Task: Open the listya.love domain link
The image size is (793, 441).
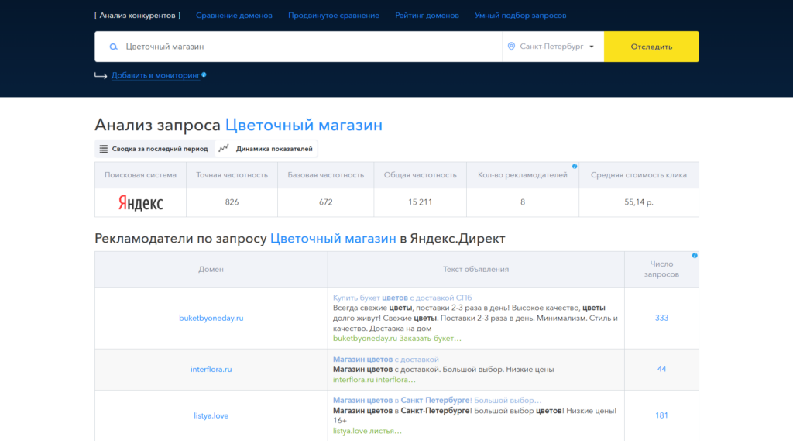Action: point(211,415)
